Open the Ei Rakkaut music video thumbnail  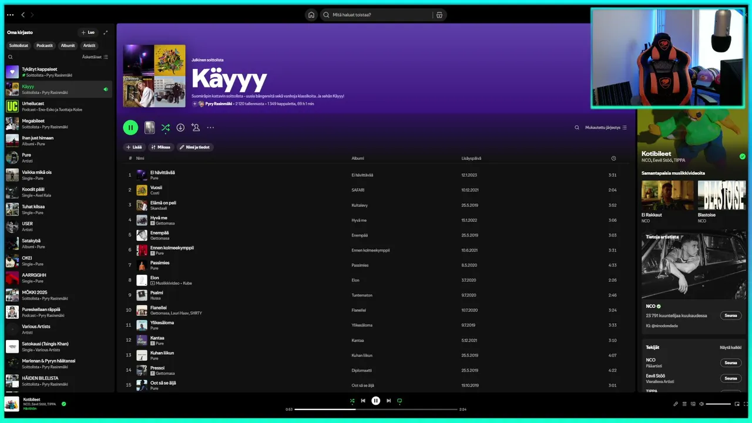(x=667, y=195)
